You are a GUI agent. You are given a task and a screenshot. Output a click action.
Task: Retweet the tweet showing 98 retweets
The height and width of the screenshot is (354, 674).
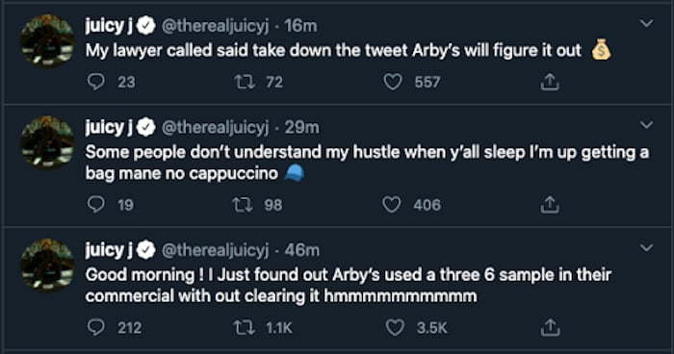243,205
